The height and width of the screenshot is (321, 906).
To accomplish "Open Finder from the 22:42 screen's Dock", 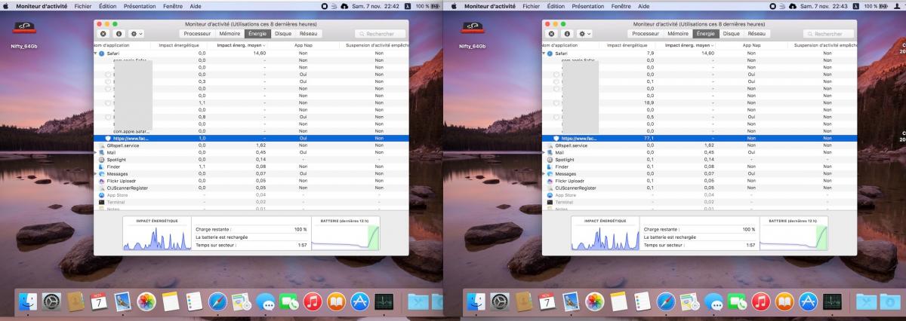I will click(27, 301).
